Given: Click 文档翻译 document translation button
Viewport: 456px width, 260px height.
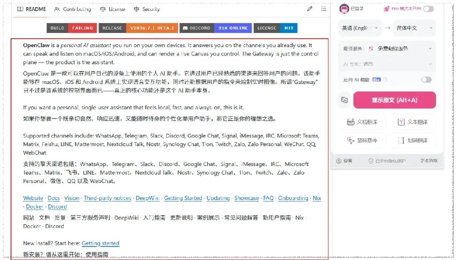Looking at the screenshot, I should 362,122.
